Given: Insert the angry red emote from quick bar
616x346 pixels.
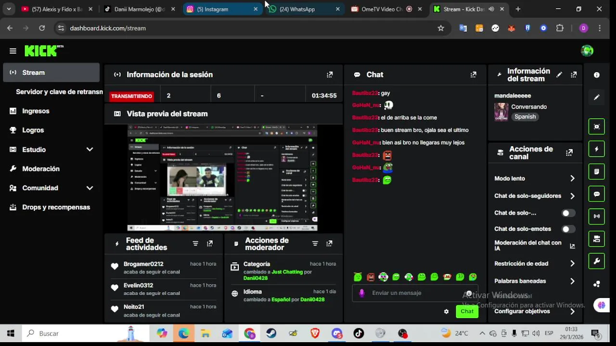Looking at the screenshot, I should pyautogui.click(x=371, y=277).
